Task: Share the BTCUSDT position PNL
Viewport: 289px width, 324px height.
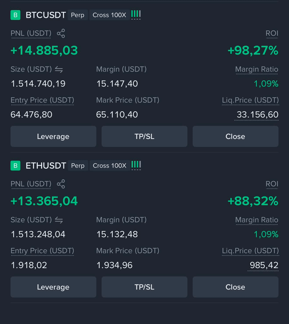Action: point(61,33)
